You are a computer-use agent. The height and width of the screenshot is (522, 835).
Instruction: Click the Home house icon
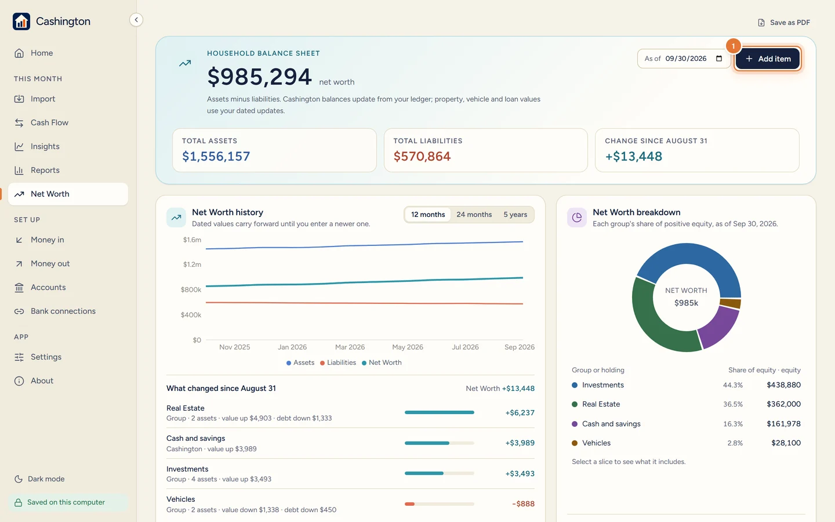pyautogui.click(x=19, y=53)
